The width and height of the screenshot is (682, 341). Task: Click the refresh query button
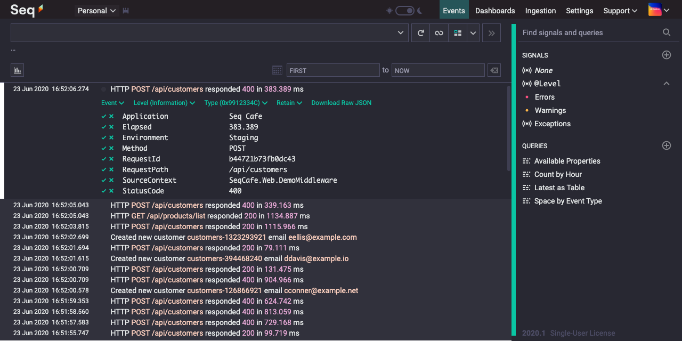pyautogui.click(x=420, y=33)
